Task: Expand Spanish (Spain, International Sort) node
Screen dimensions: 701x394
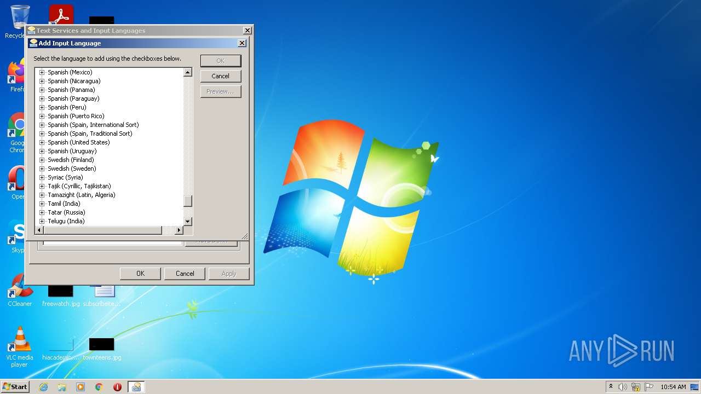Action: tap(42, 125)
